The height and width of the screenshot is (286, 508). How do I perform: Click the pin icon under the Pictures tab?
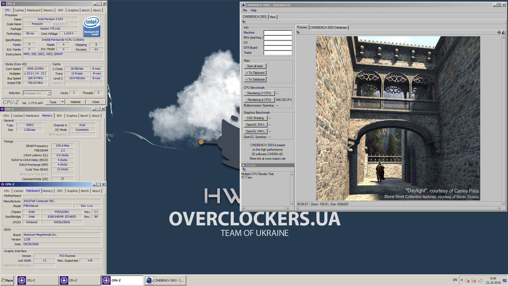[298, 33]
